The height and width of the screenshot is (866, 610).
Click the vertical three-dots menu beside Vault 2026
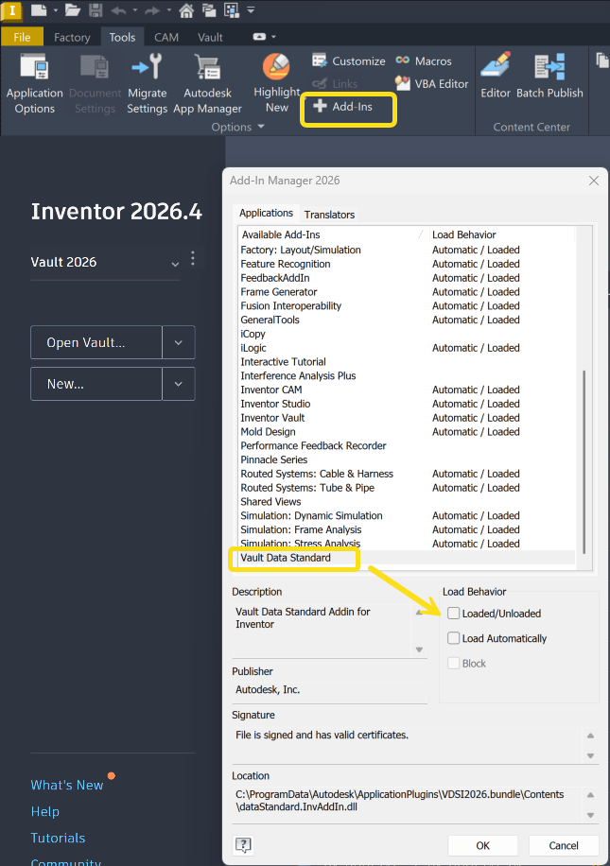192,258
